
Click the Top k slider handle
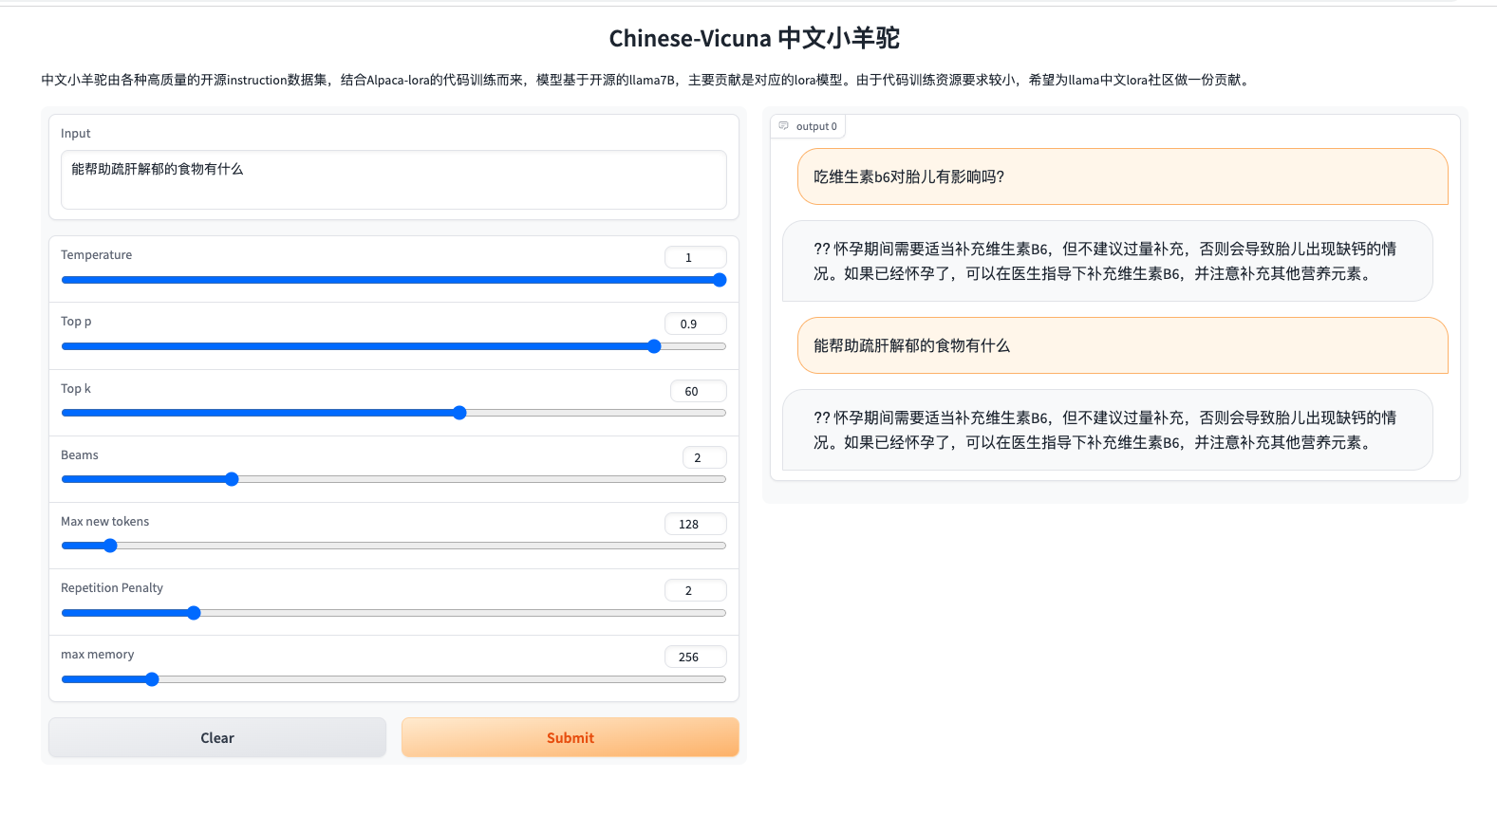point(459,413)
